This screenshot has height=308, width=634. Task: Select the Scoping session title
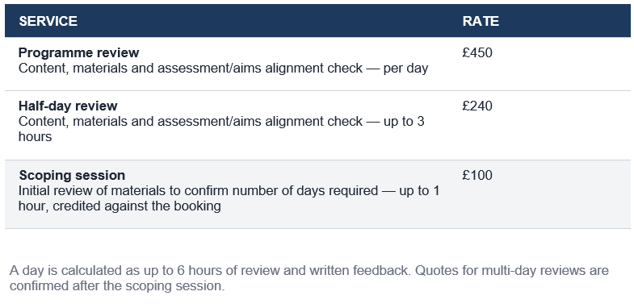[72, 175]
